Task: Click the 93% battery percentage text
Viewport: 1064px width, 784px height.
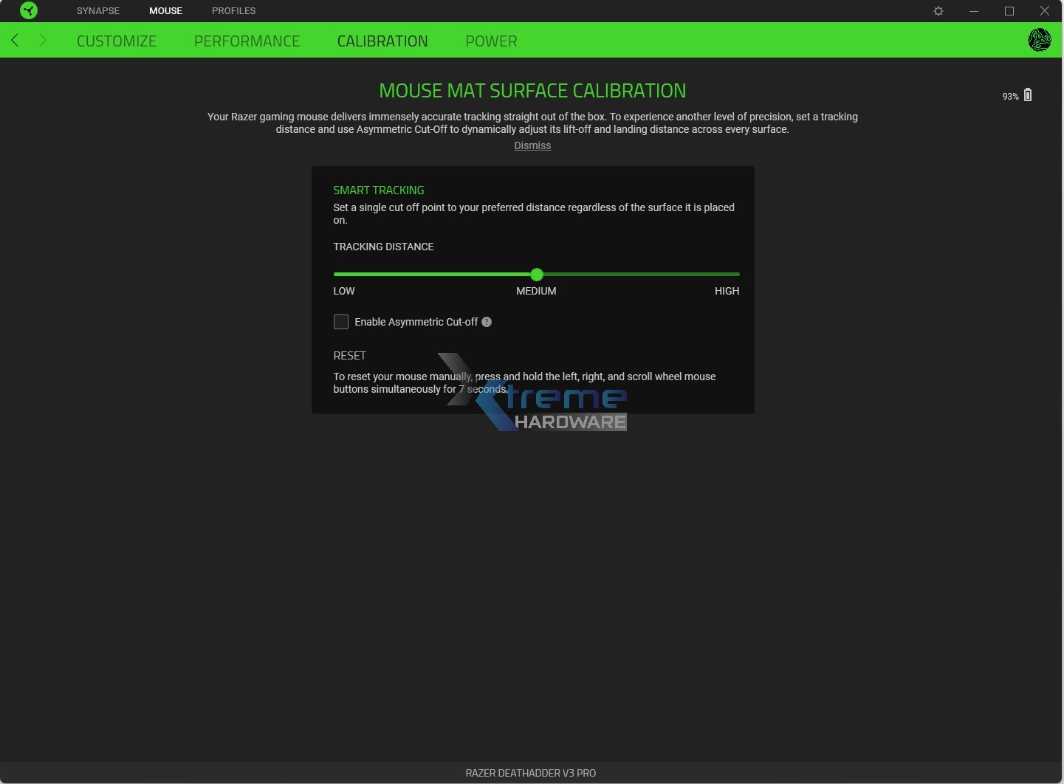Action: coord(1009,96)
